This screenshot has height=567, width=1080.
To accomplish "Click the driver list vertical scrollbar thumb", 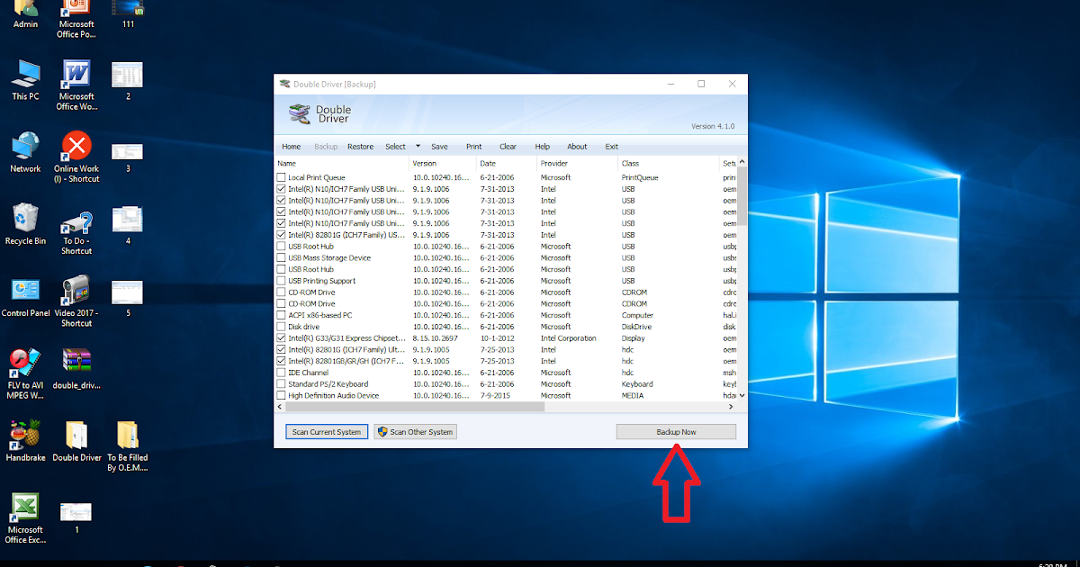I will point(742,196).
